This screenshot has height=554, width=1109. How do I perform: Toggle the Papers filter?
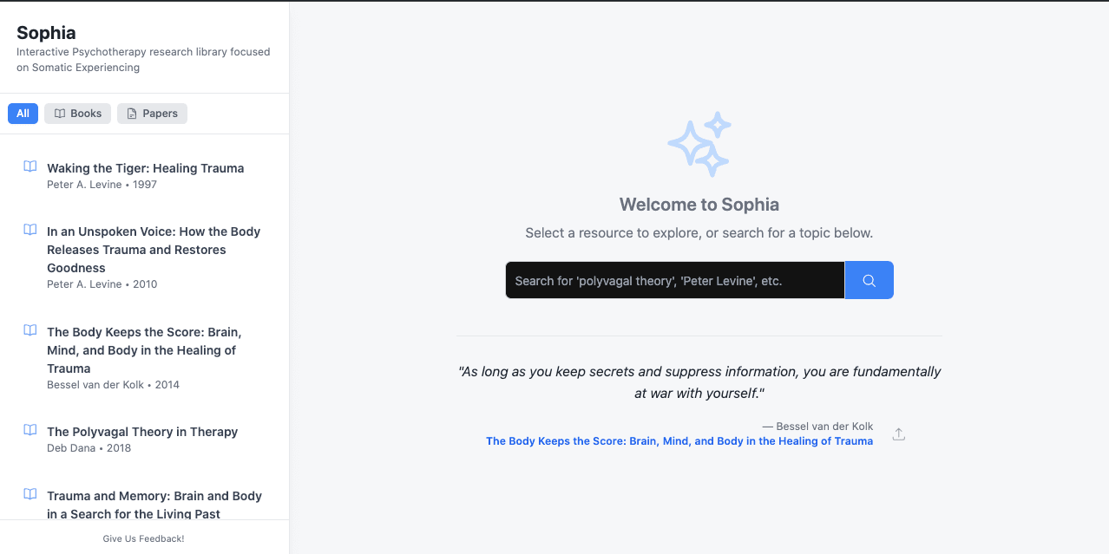(x=152, y=113)
